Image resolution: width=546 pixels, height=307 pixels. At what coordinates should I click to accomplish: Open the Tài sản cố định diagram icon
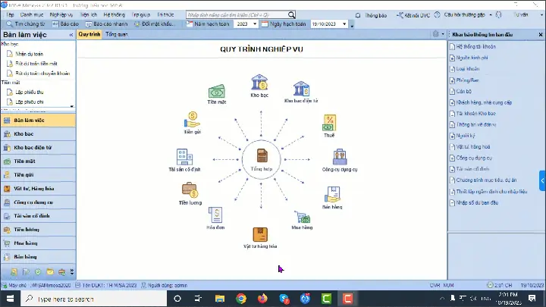(184, 157)
